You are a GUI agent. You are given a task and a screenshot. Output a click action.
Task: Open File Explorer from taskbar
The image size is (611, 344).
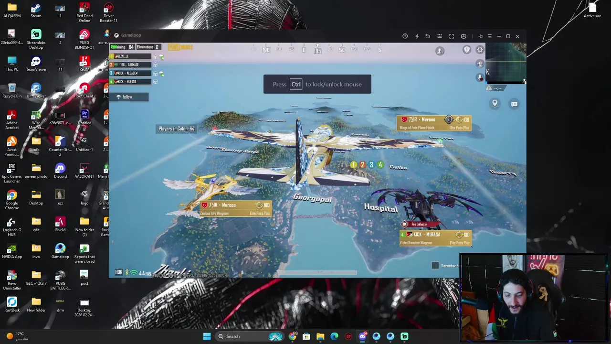320,336
